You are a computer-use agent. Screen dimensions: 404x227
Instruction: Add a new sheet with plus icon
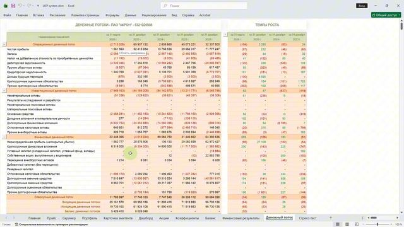click(331, 218)
